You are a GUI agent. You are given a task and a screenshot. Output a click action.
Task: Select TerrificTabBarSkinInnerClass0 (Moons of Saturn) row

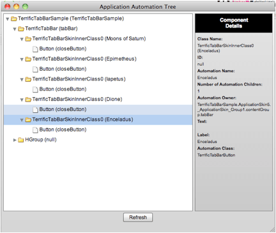[x=98, y=39]
